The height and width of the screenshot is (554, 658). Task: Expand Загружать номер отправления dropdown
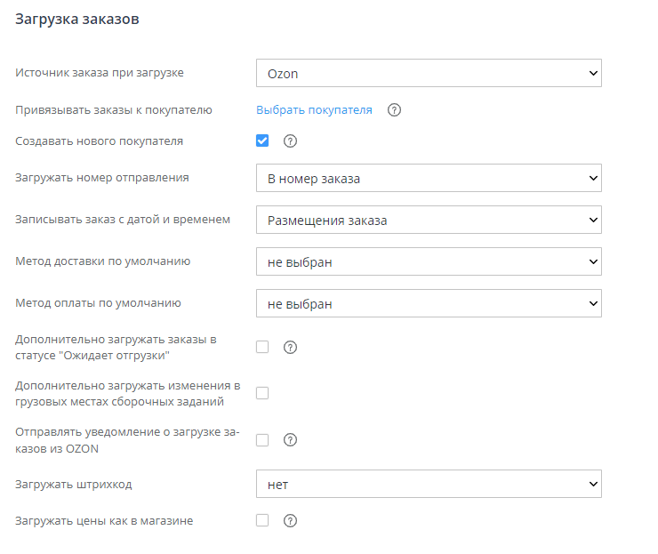[x=429, y=179]
